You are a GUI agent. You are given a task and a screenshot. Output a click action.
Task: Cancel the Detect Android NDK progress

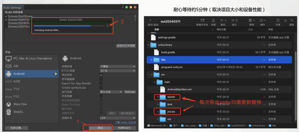tap(107, 25)
